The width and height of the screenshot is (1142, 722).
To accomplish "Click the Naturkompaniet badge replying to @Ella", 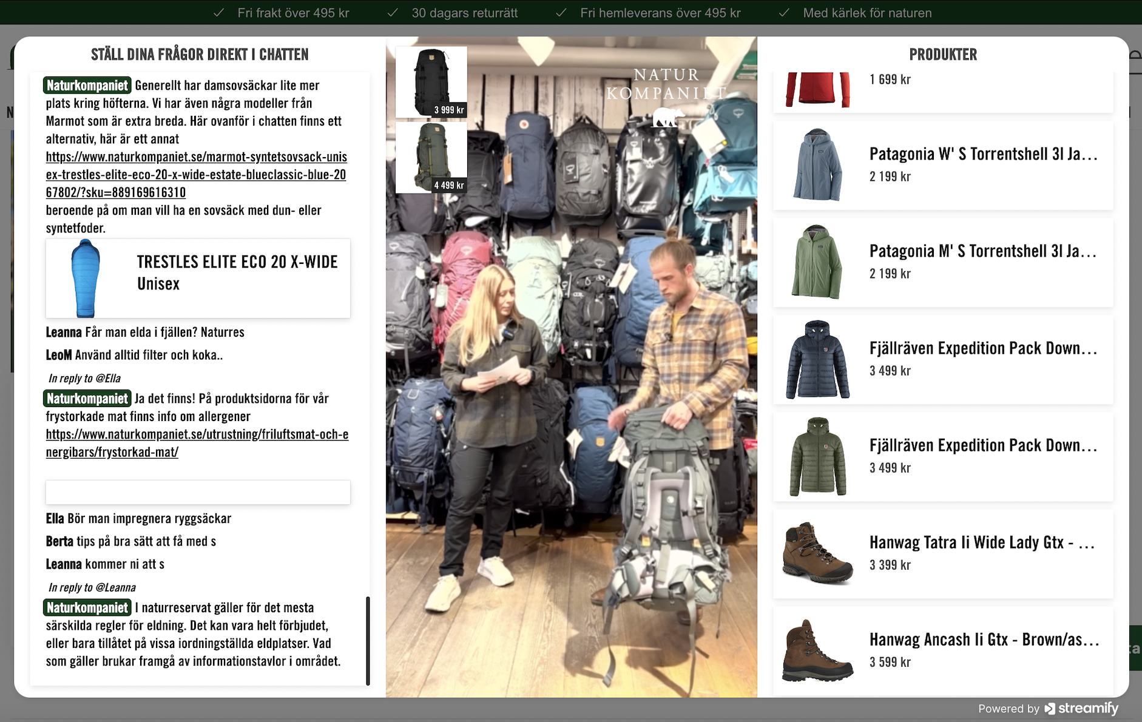I will pos(87,399).
